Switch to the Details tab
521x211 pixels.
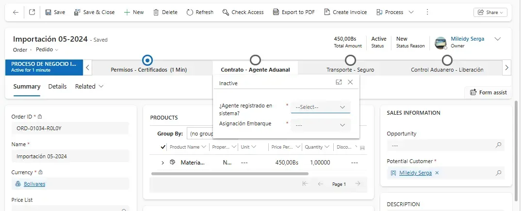pos(57,87)
